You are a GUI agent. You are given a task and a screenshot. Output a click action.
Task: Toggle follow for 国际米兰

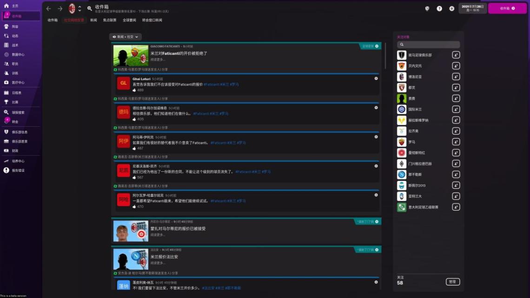(456, 110)
